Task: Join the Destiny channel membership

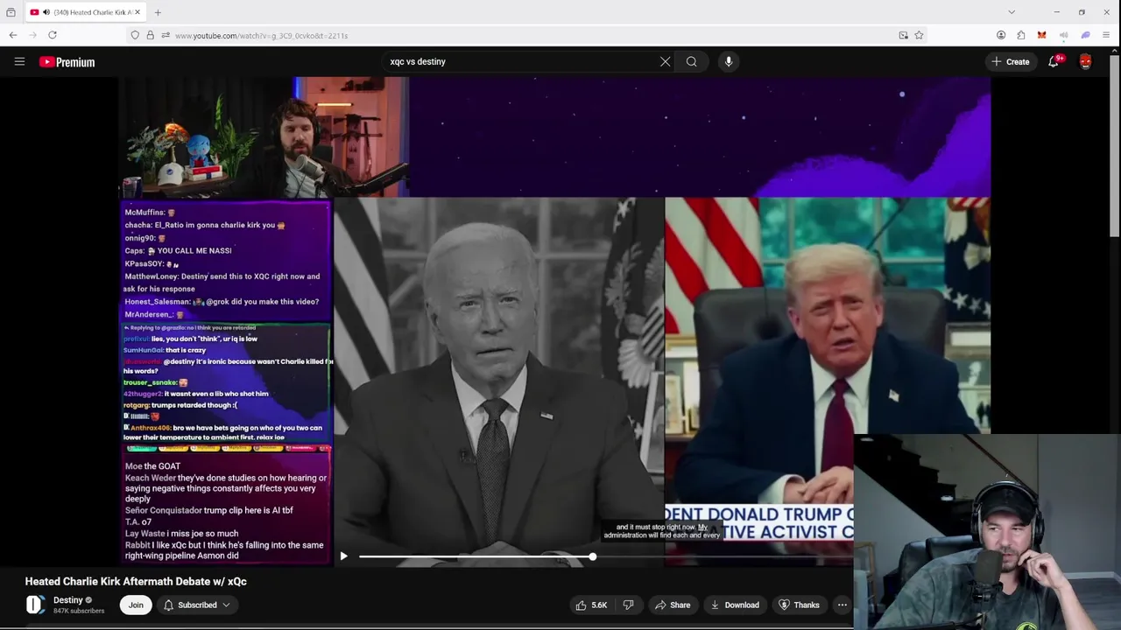Action: [136, 605]
